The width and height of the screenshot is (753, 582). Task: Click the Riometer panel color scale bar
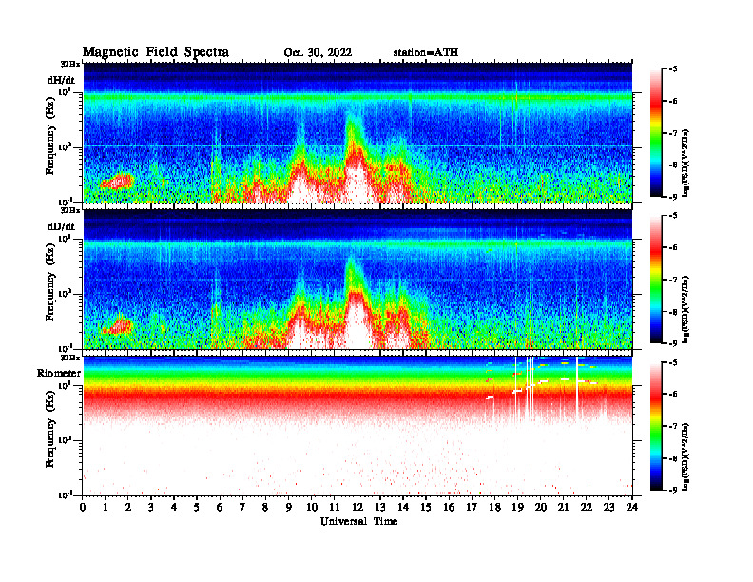656,426
